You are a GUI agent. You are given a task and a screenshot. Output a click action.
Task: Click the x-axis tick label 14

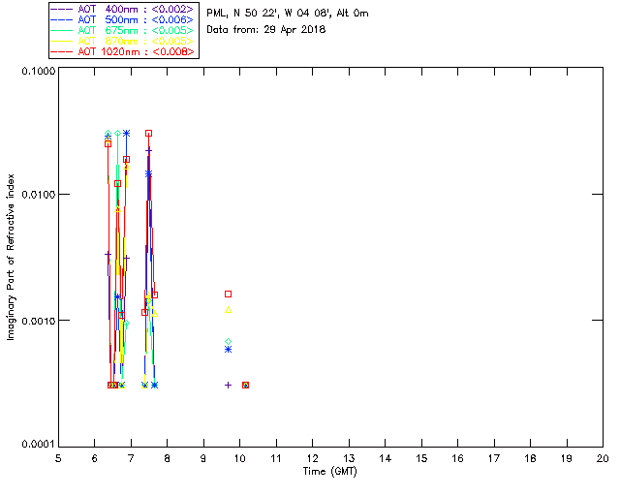[386, 458]
